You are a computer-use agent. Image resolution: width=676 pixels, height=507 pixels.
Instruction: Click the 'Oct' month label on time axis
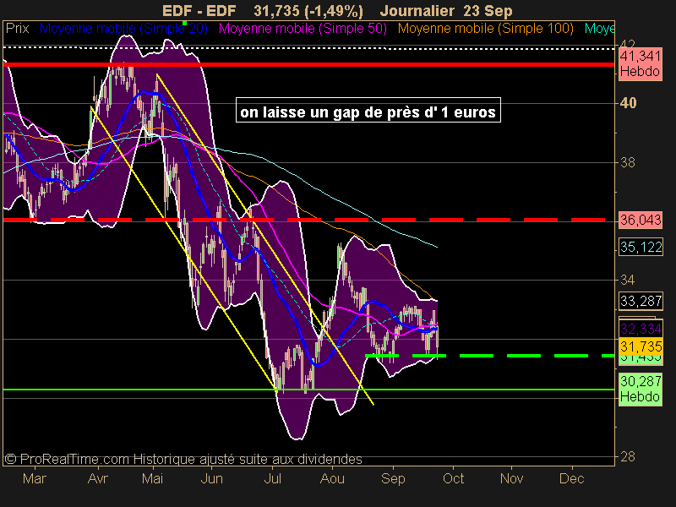point(453,478)
